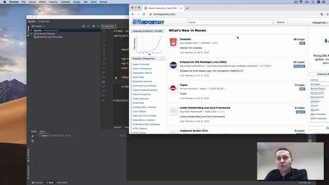This screenshot has height=185, width=329.
Task: Click expand-all icon in IntelliJ Project panel
Action: click(x=88, y=26)
